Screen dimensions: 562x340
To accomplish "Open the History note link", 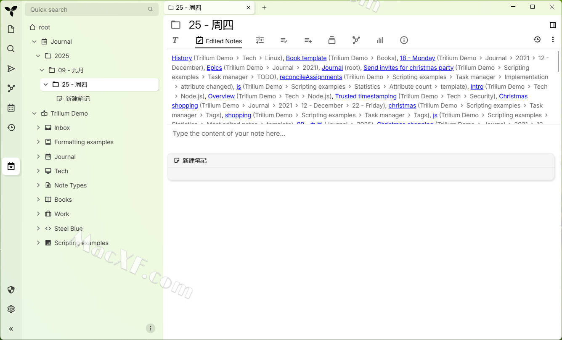I will click(x=182, y=58).
